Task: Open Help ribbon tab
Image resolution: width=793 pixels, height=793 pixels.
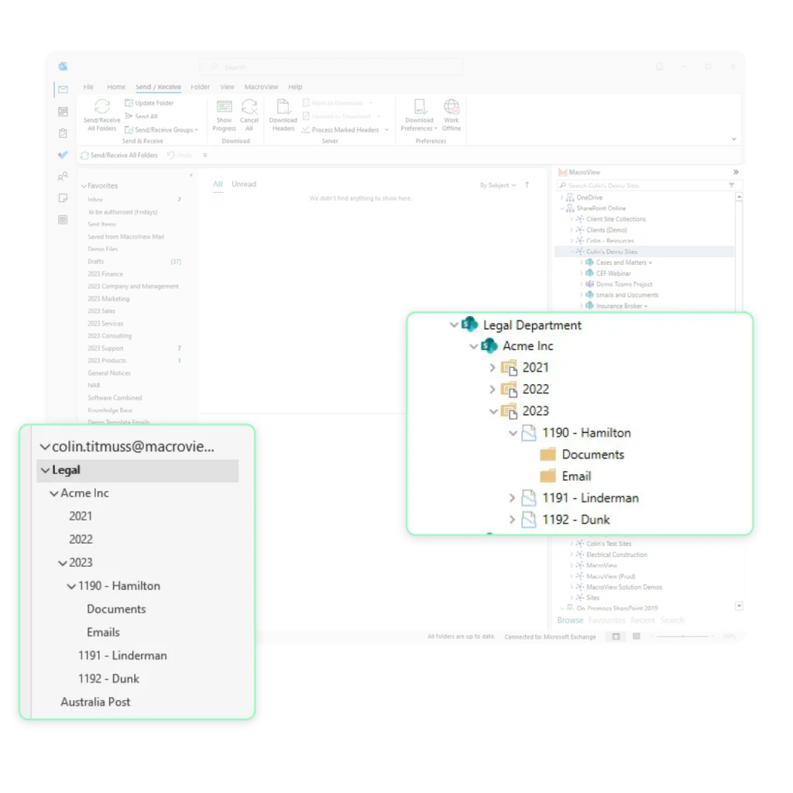Action: tap(295, 87)
